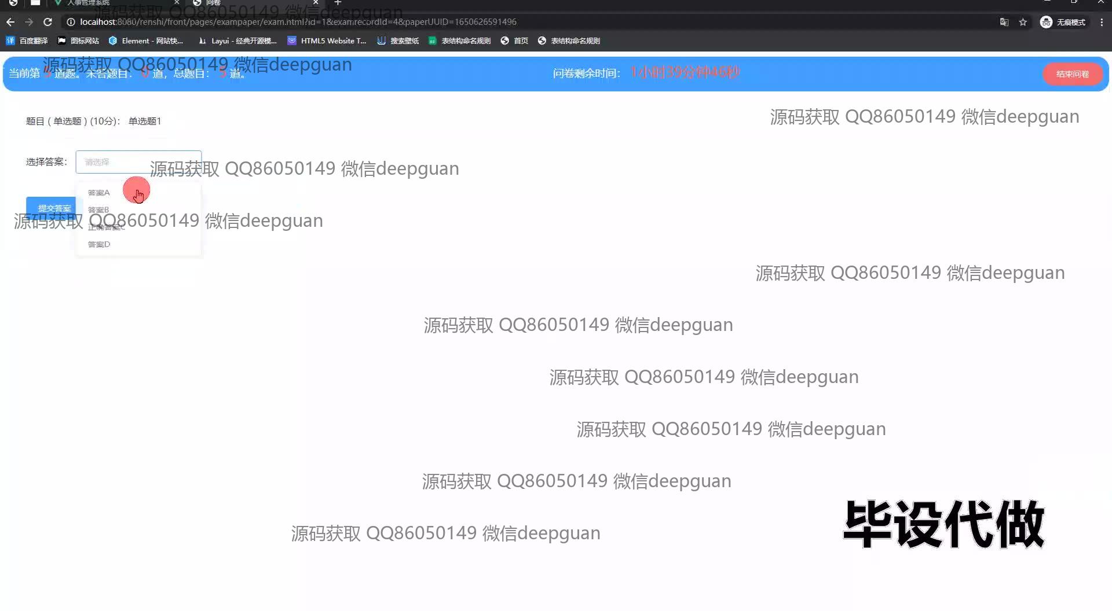Bookmark this page with the star icon
The height and width of the screenshot is (611, 1112).
point(1023,22)
